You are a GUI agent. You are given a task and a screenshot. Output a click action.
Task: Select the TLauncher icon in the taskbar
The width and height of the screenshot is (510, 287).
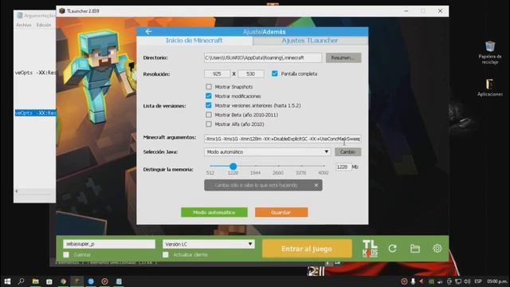[x=77, y=281]
